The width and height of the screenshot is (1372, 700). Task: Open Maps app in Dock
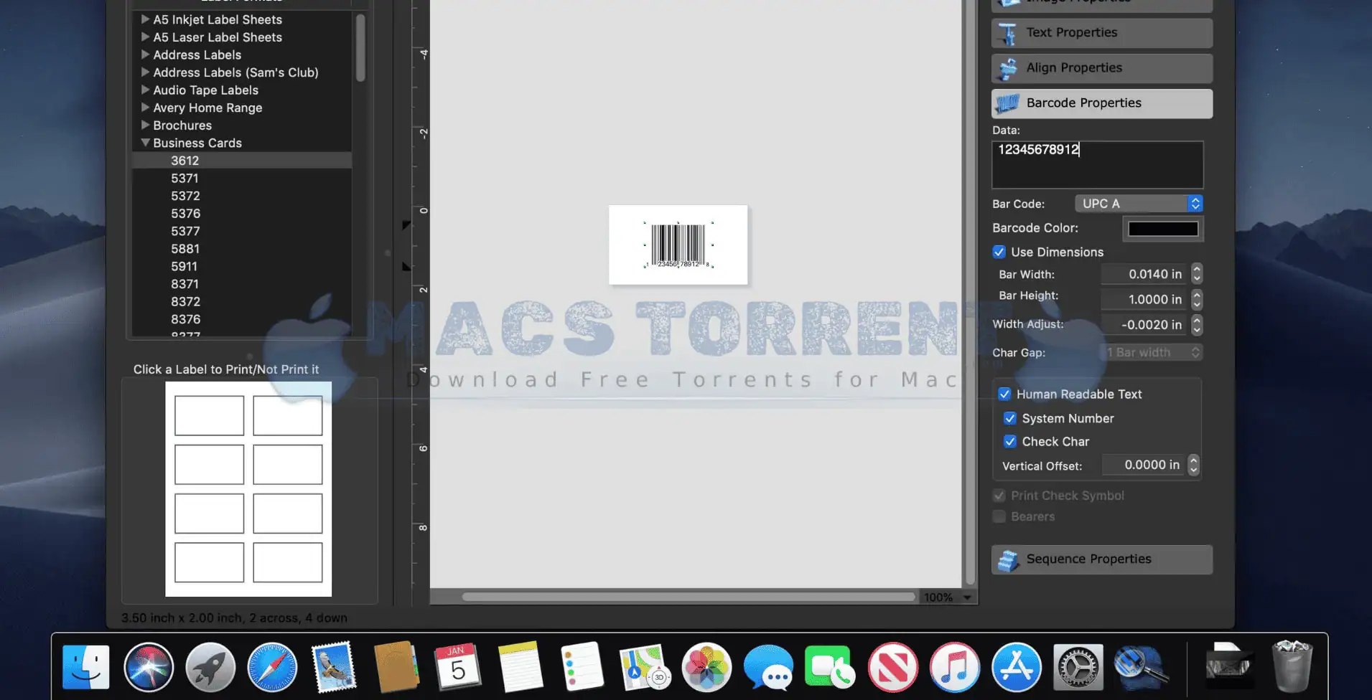(644, 667)
